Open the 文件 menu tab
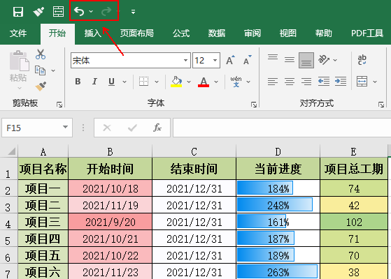 [x=18, y=33]
